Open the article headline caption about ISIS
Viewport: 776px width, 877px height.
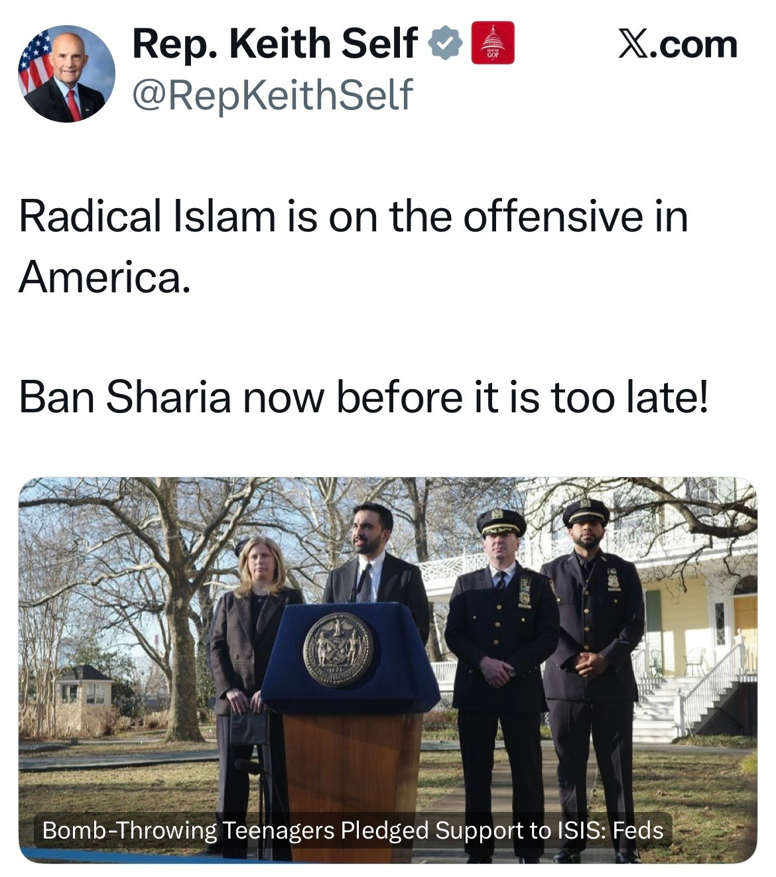(x=352, y=830)
